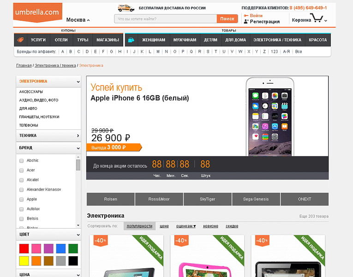353x277 pixels.
Task: Click the umbrella.com logo
Action: click(37, 12)
